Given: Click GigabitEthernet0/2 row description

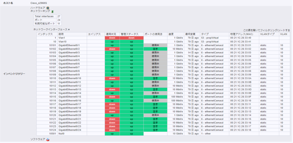Looking at the screenshot, I should point(72,49).
